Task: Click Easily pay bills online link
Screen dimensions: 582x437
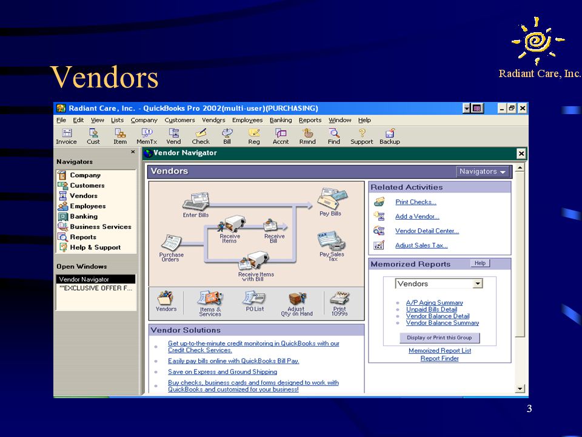Action: (233, 361)
